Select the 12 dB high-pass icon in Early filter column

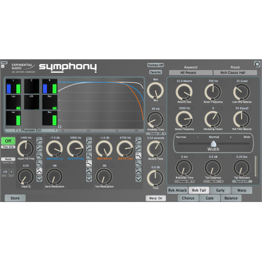click(x=89, y=140)
